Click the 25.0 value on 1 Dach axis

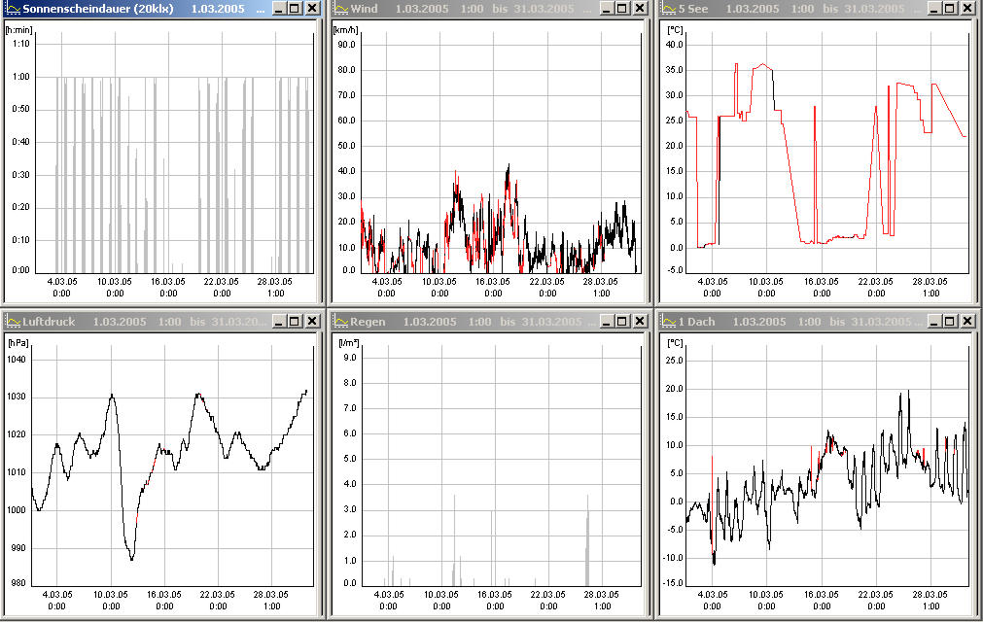point(675,361)
